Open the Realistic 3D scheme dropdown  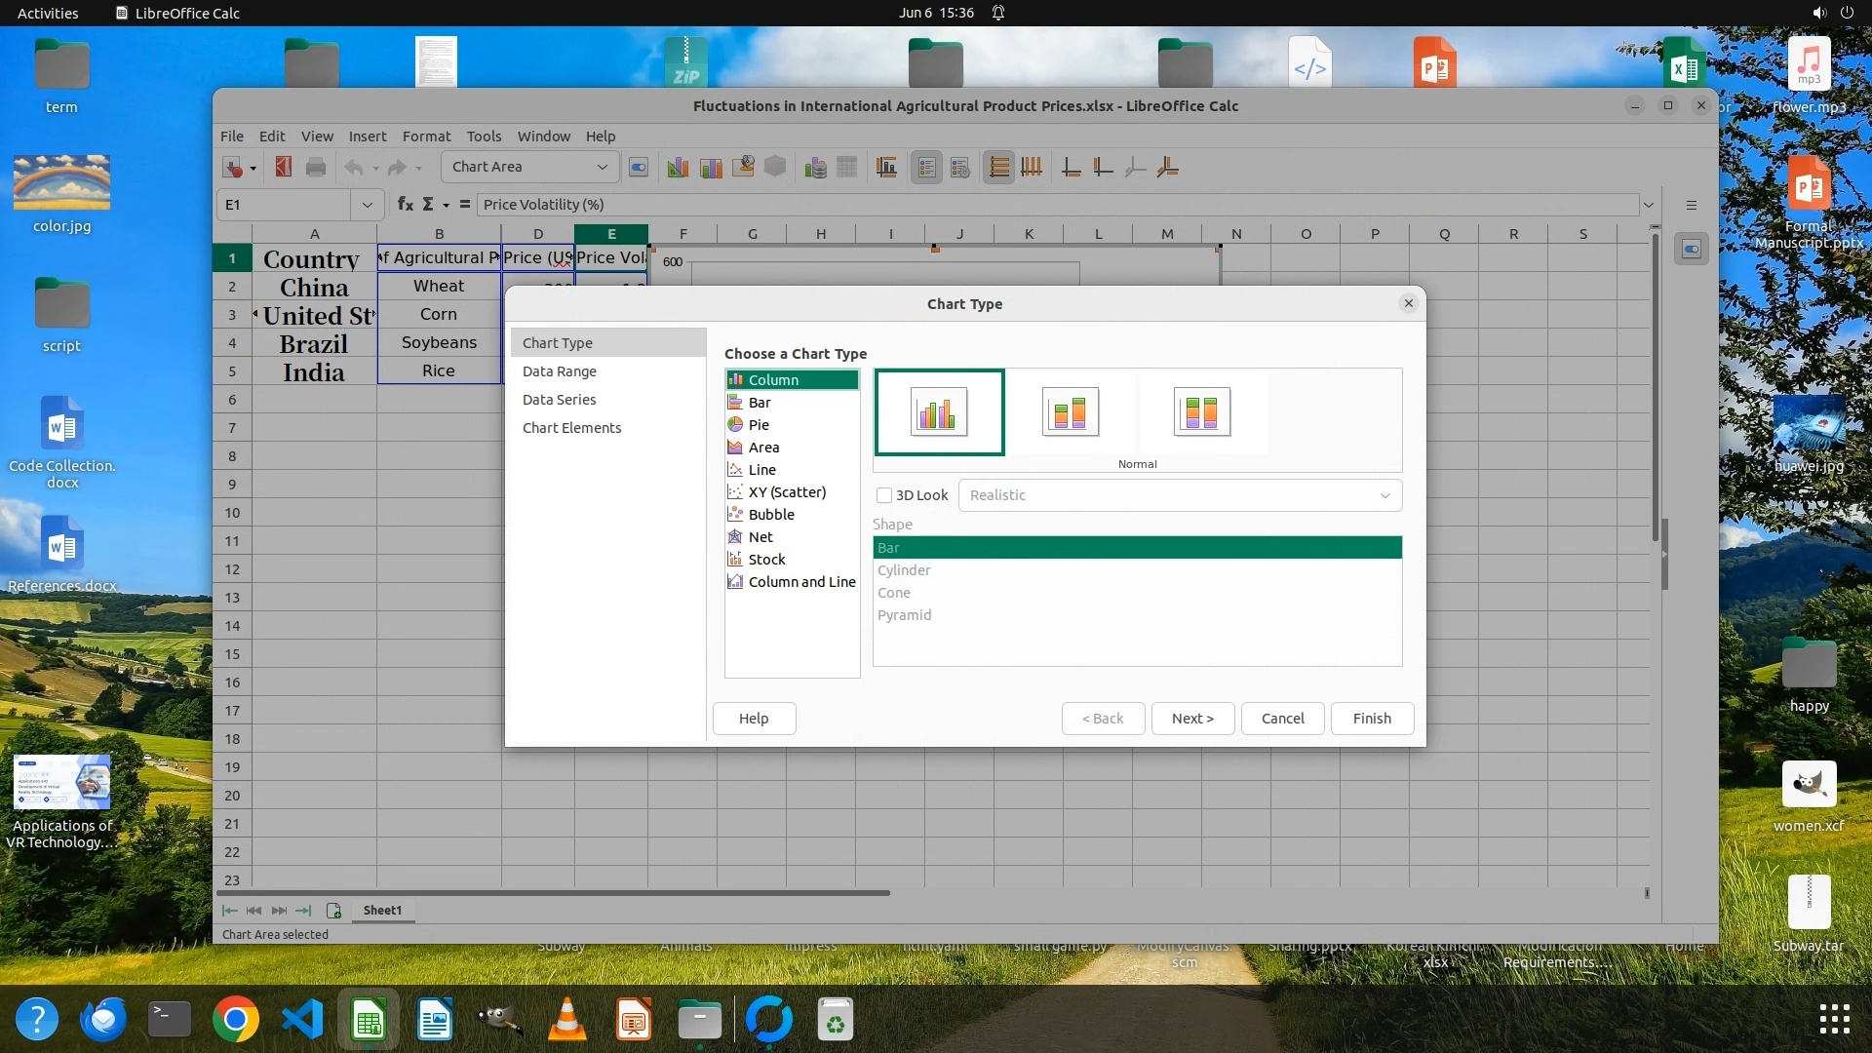1180,495
